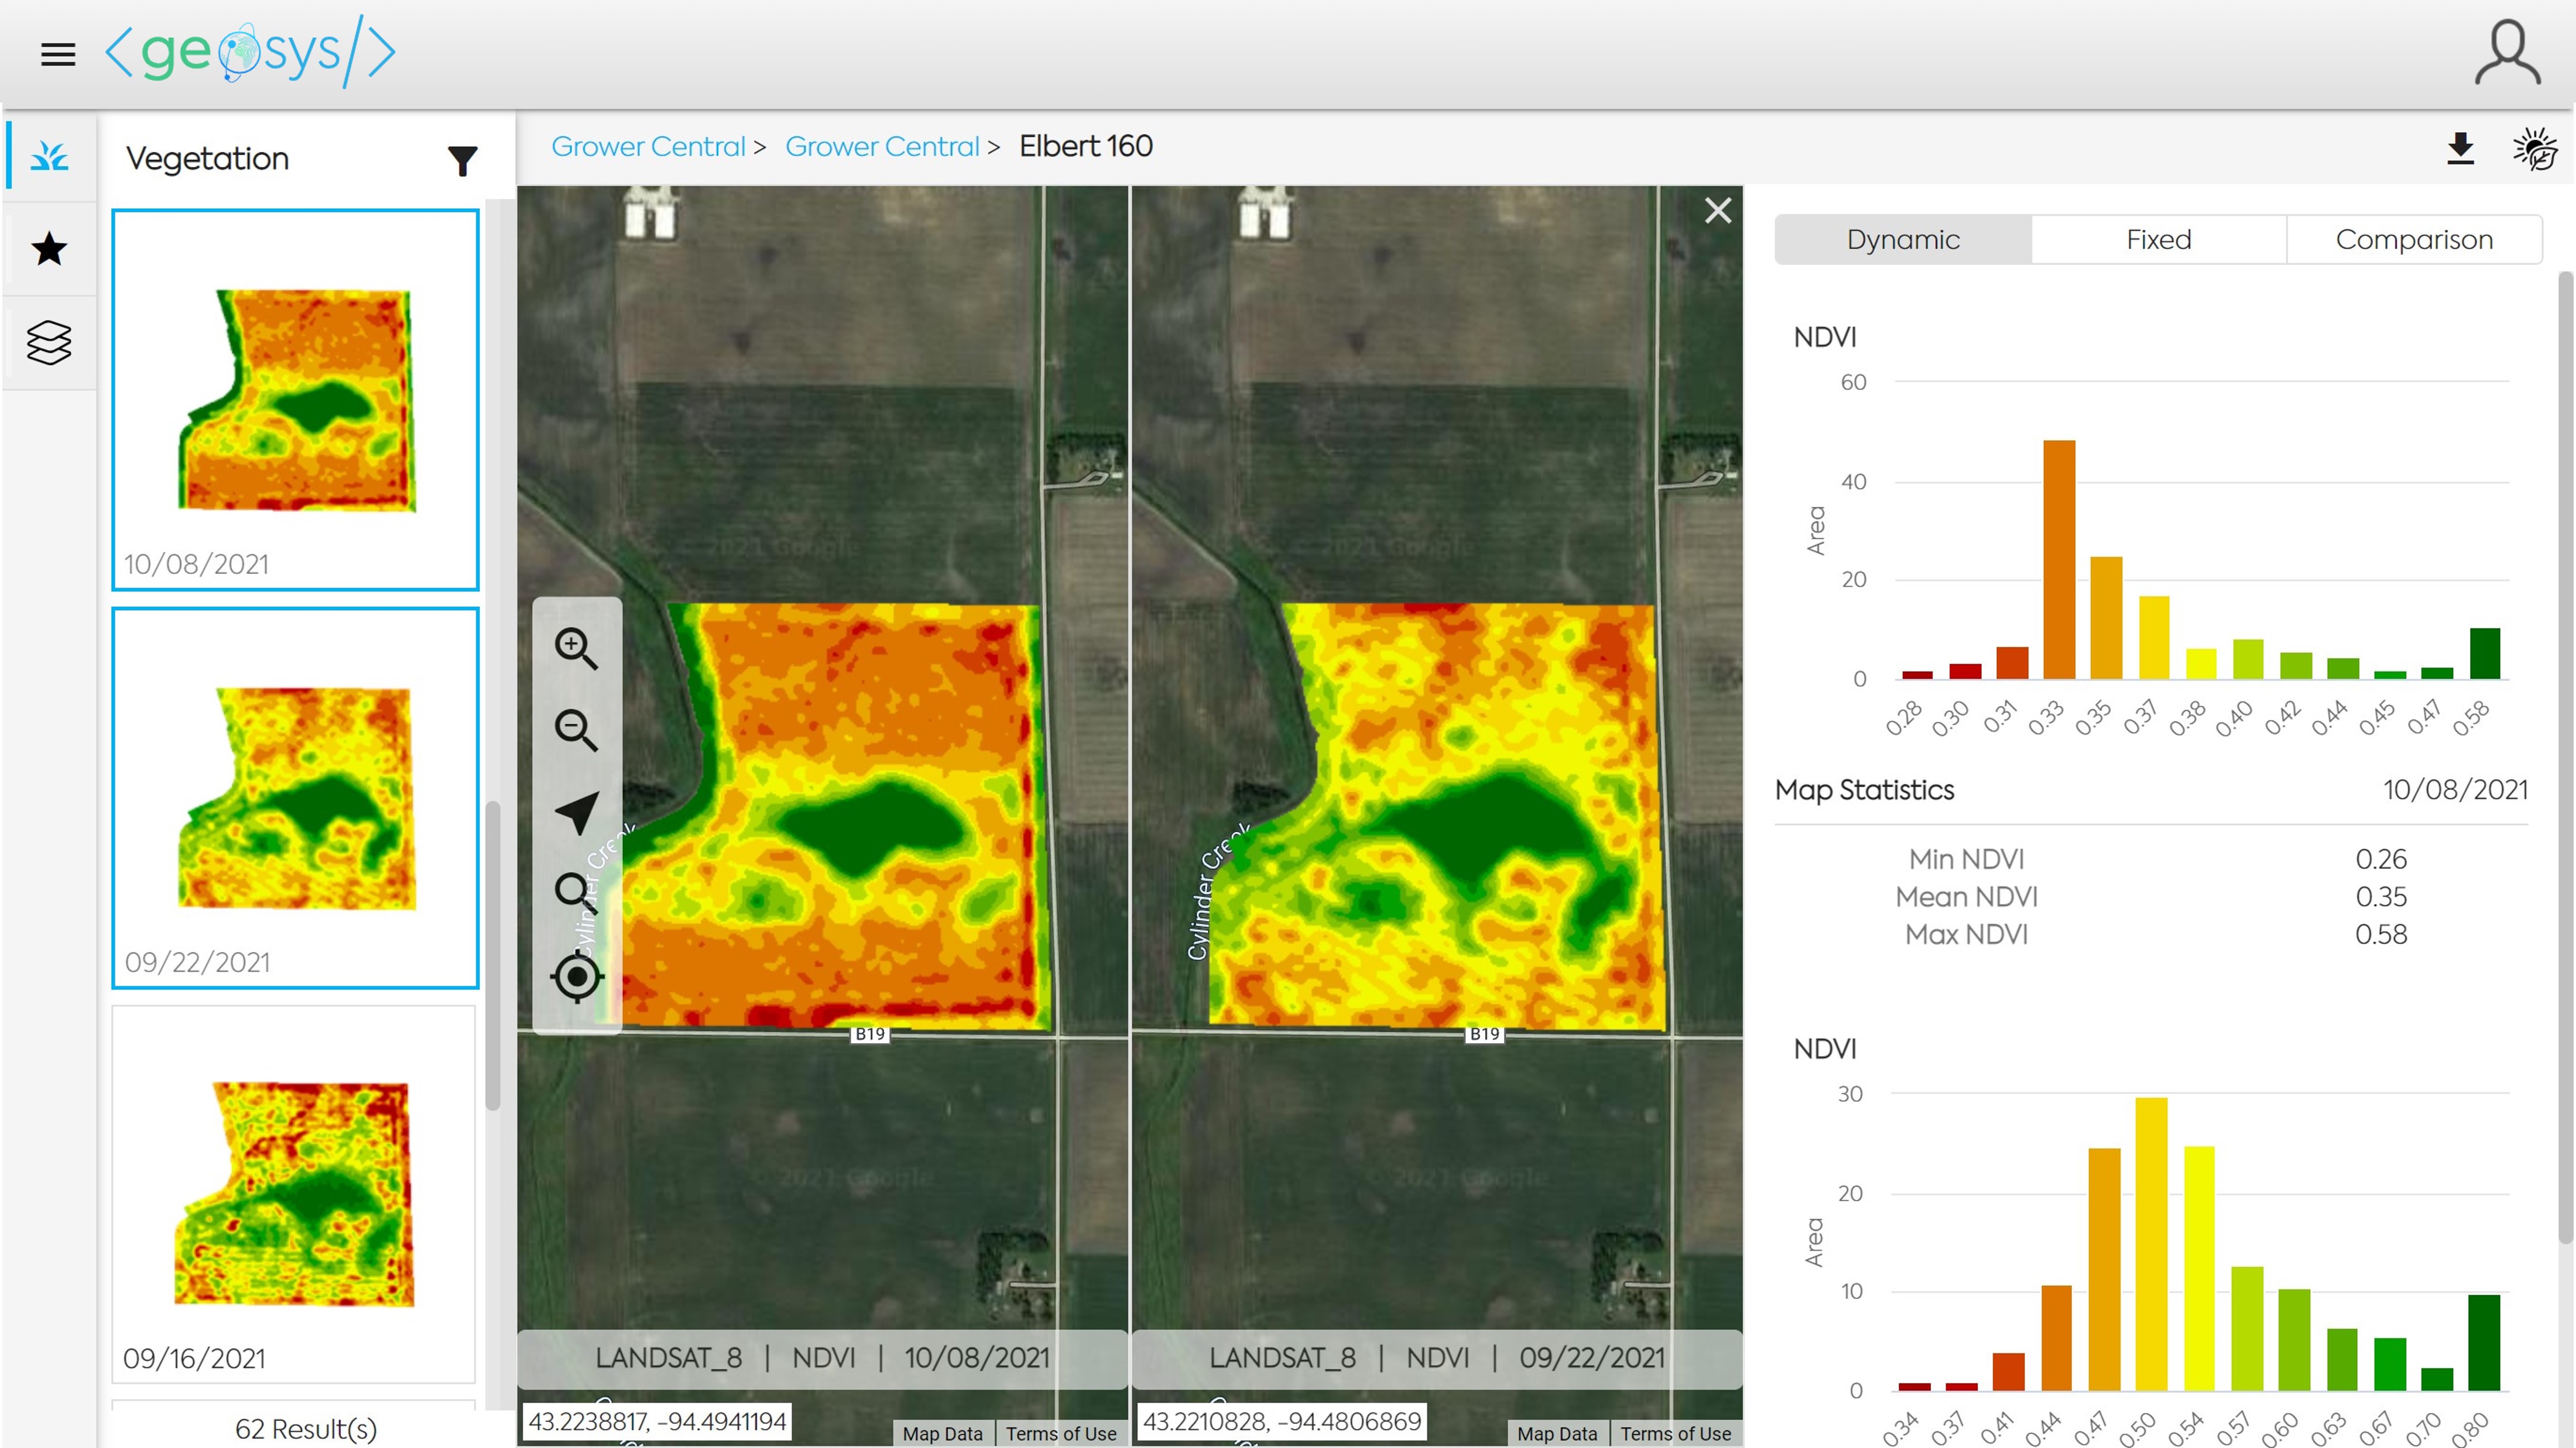Viewport: 2576px width, 1448px height.
Task: Zoom in on the map
Action: 576,649
